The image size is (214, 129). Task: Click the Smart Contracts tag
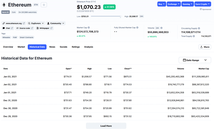click(x=27, y=37)
